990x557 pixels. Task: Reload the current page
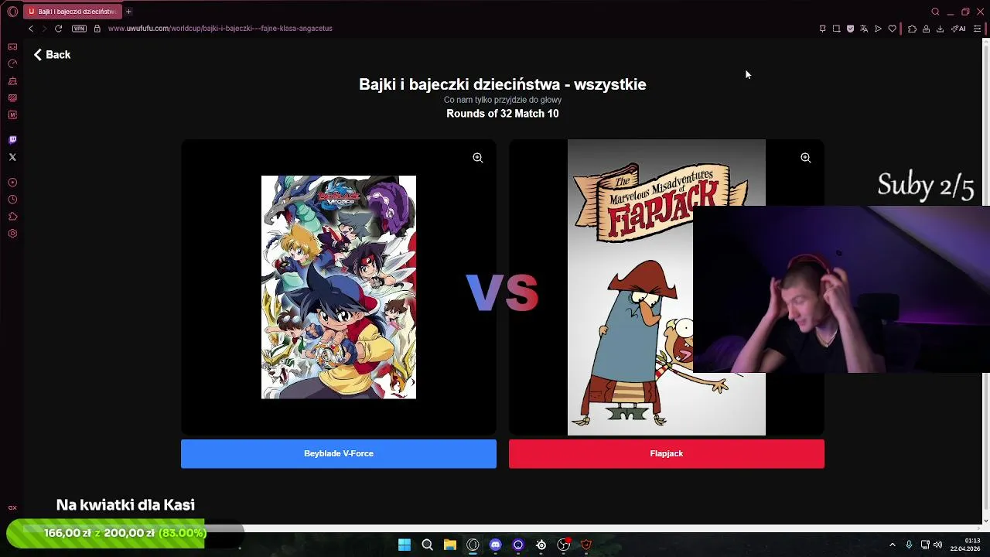click(x=58, y=29)
